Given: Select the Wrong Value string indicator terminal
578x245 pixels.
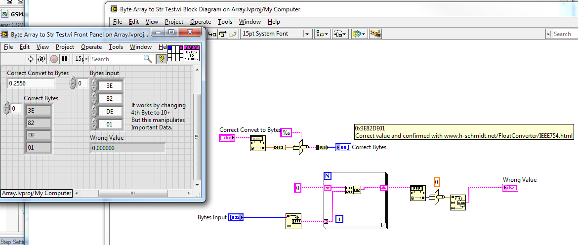Looking at the screenshot, I should [x=510, y=188].
